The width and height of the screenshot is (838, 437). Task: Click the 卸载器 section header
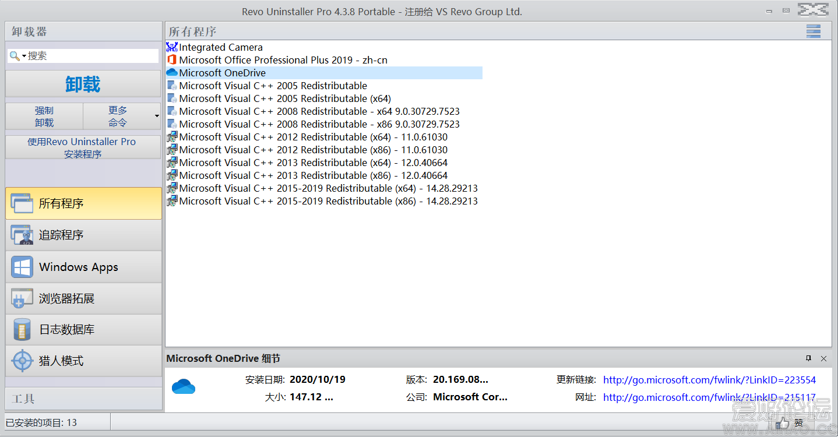(x=83, y=31)
